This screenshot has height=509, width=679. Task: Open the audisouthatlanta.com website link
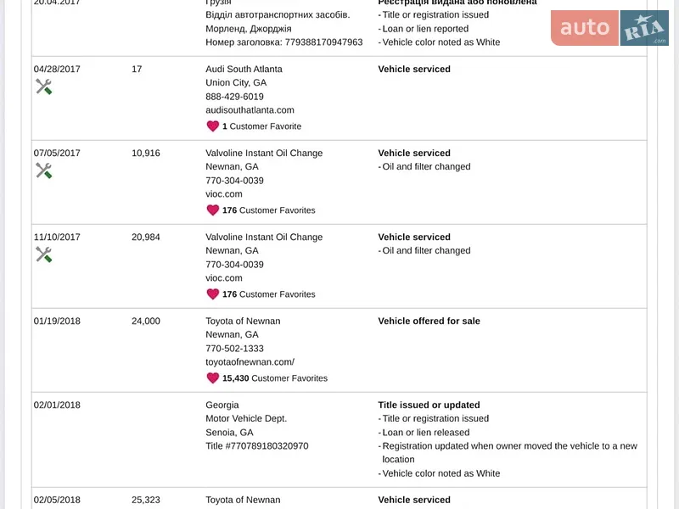tap(250, 110)
